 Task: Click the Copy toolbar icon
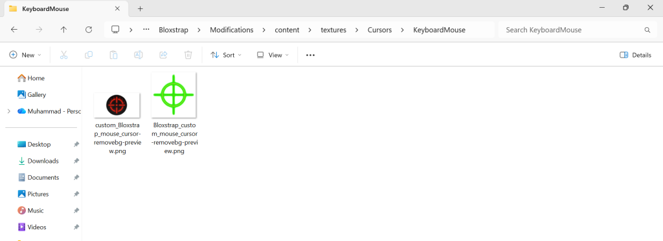88,55
